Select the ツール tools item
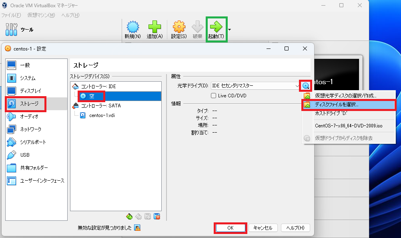Image resolution: width=401 pixels, height=238 pixels. [20, 29]
